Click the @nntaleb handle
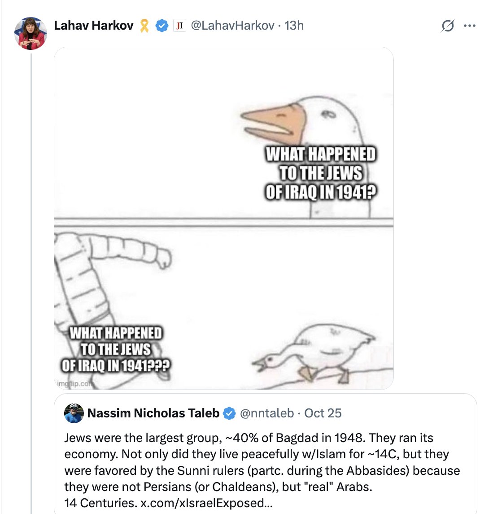 click(x=267, y=413)
